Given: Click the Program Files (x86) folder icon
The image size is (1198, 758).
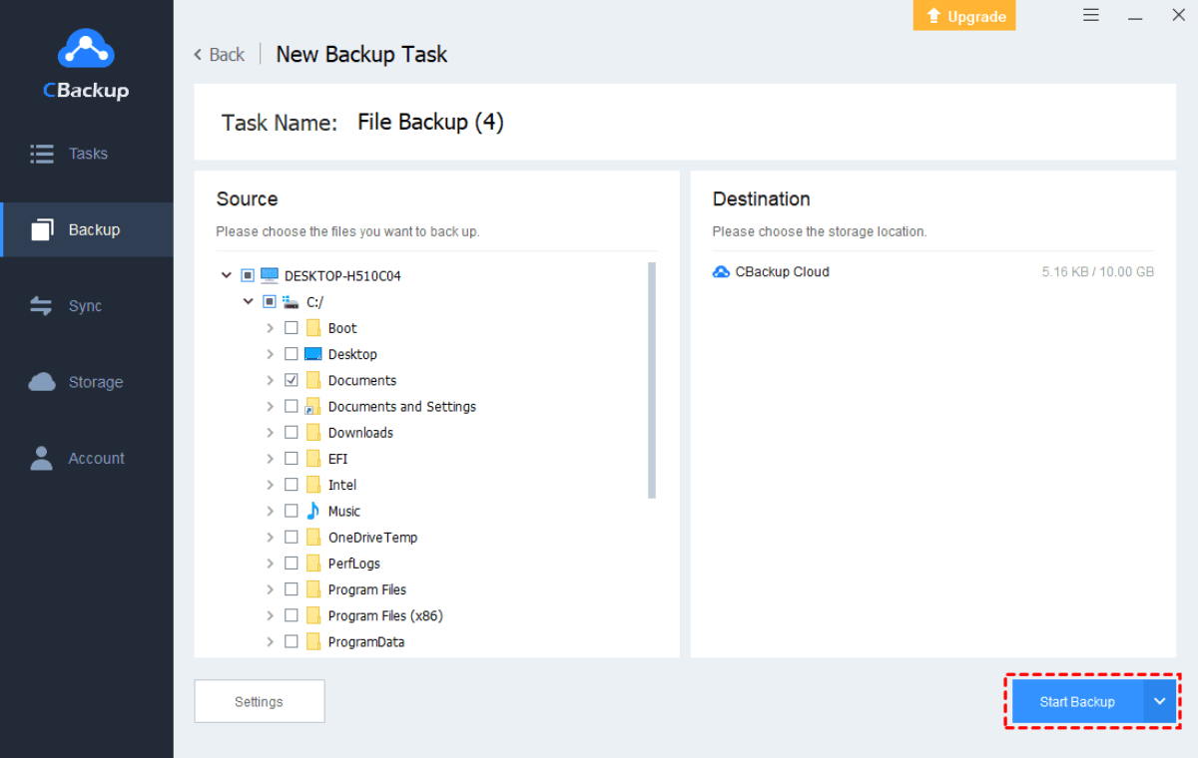Looking at the screenshot, I should 313,615.
